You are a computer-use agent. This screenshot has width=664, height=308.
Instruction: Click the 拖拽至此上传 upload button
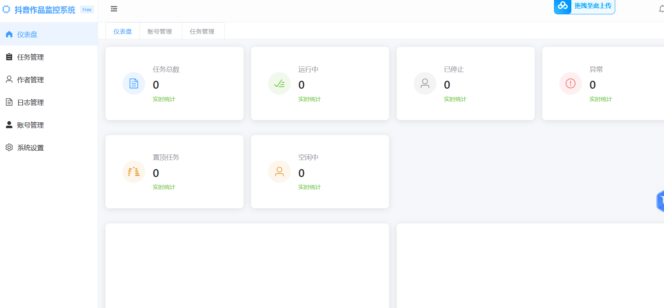(x=593, y=6)
